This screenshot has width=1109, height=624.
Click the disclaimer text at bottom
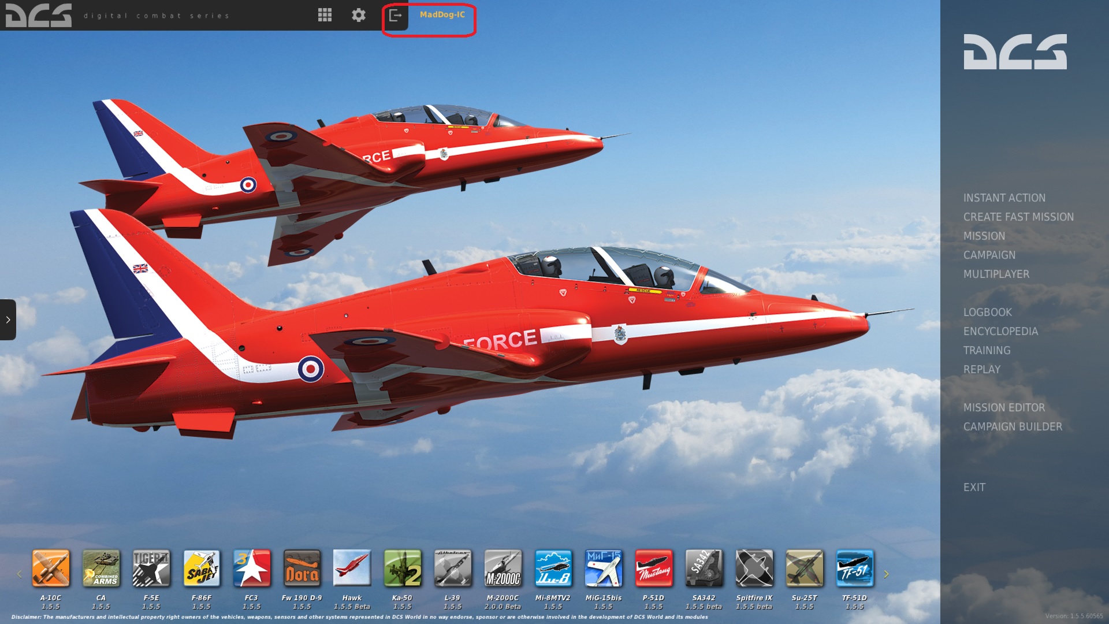[x=359, y=617]
